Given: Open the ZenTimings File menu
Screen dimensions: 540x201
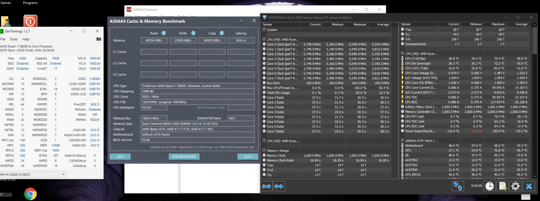Looking at the screenshot, I should coord(3,39).
